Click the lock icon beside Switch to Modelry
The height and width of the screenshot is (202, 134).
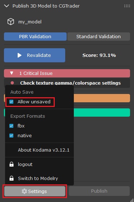pyautogui.click(x=12, y=178)
